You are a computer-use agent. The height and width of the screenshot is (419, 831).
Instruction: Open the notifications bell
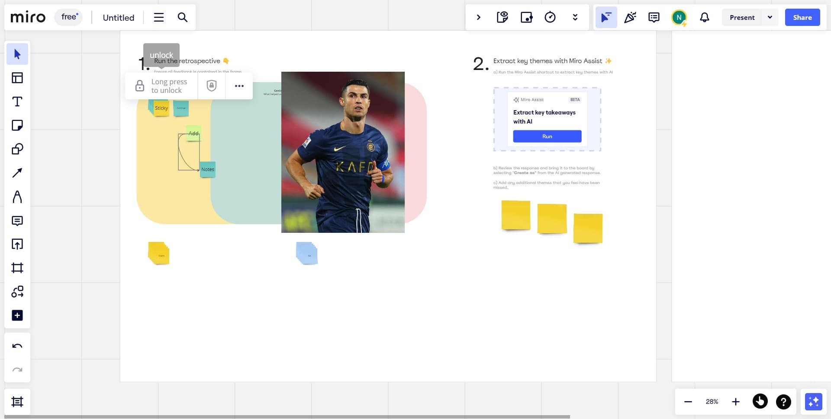[x=704, y=17]
